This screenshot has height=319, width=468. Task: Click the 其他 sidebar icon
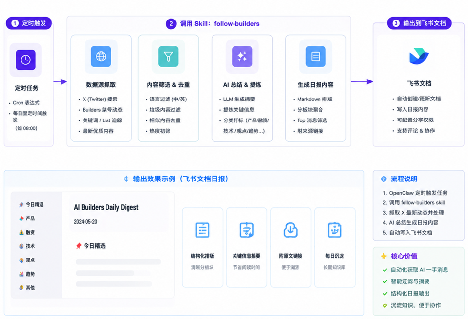coord(21,288)
